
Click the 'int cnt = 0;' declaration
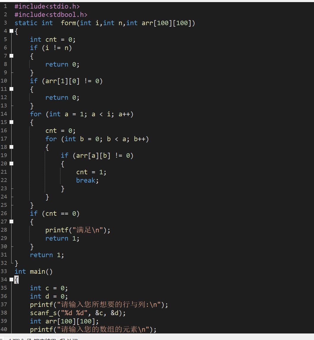tap(53, 40)
